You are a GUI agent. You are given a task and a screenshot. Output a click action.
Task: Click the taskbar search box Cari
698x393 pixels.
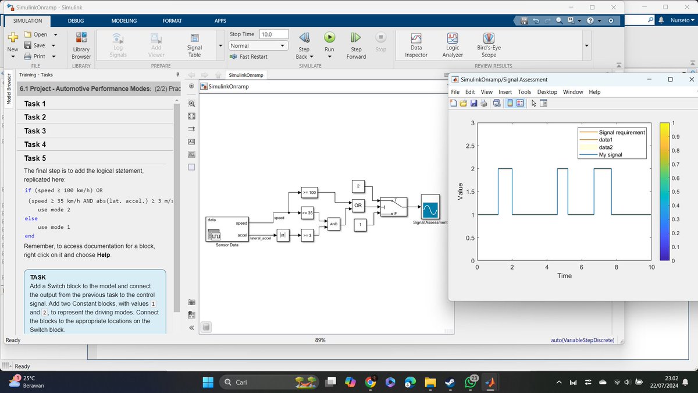[269, 382]
